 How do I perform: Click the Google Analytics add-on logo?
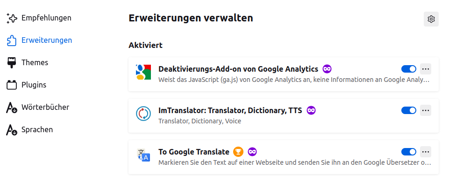coord(143,72)
